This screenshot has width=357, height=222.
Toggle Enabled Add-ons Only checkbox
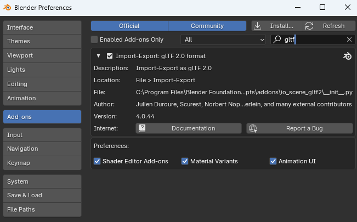point(94,39)
